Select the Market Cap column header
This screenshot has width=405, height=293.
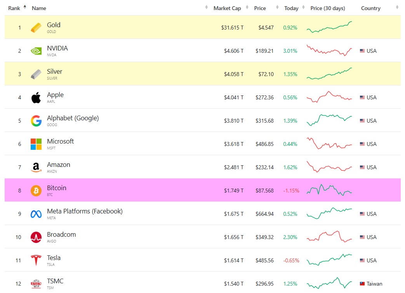click(227, 8)
